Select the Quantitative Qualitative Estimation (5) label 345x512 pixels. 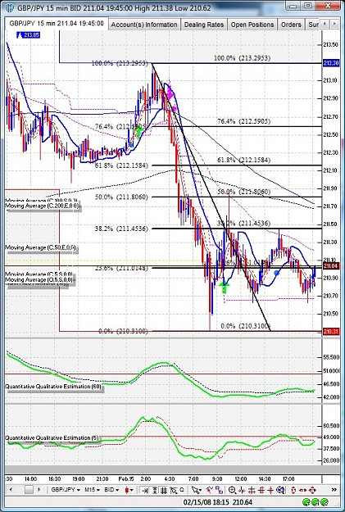point(52,438)
